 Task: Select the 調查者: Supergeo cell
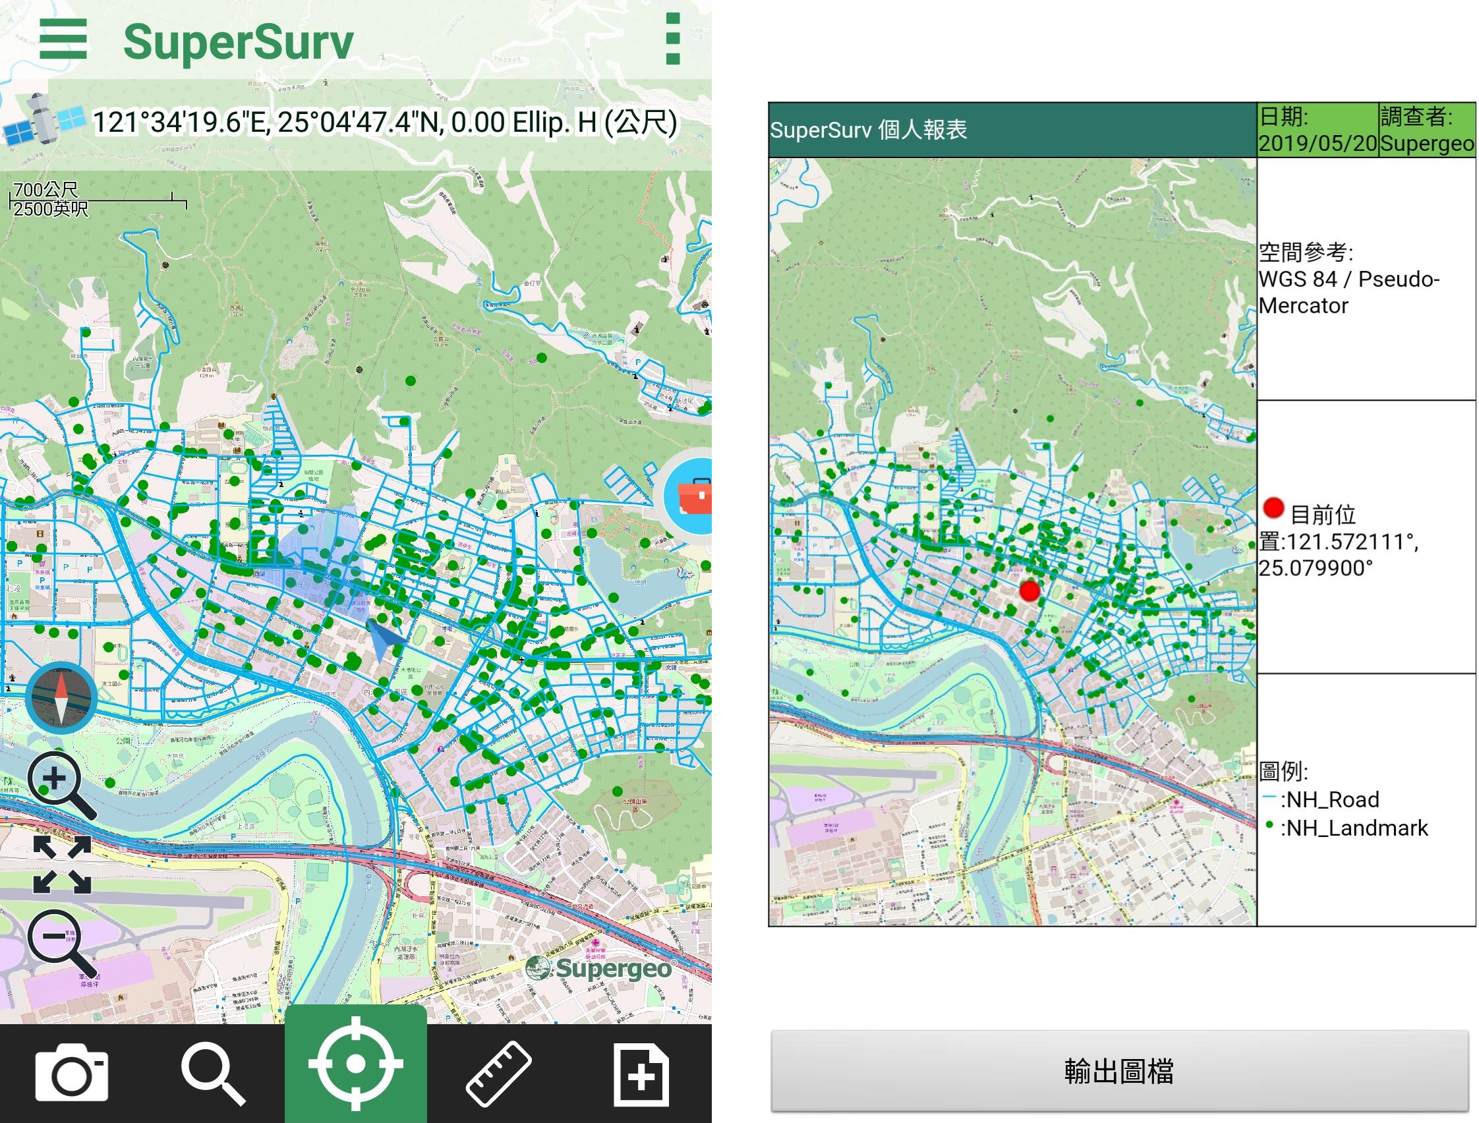[x=1427, y=130]
